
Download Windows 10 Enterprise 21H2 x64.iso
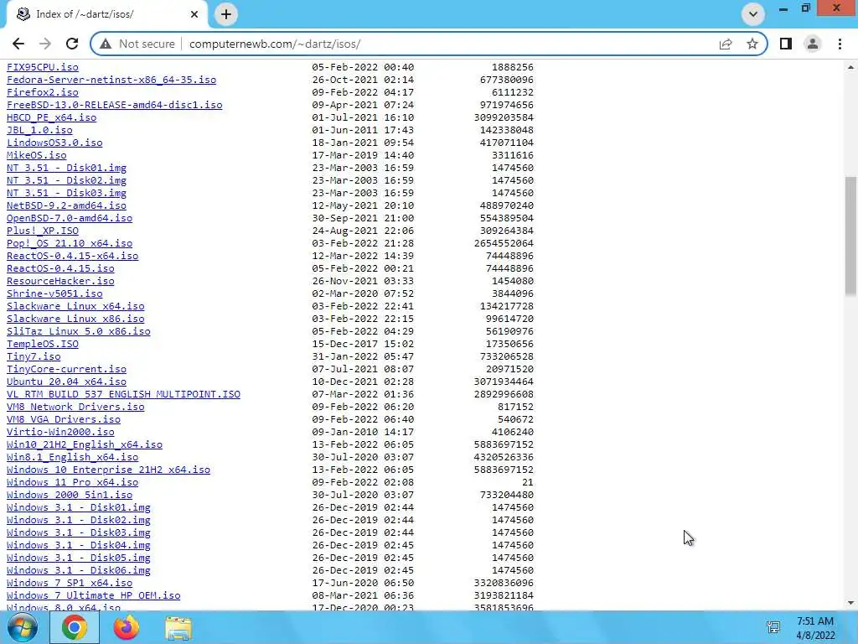108,470
